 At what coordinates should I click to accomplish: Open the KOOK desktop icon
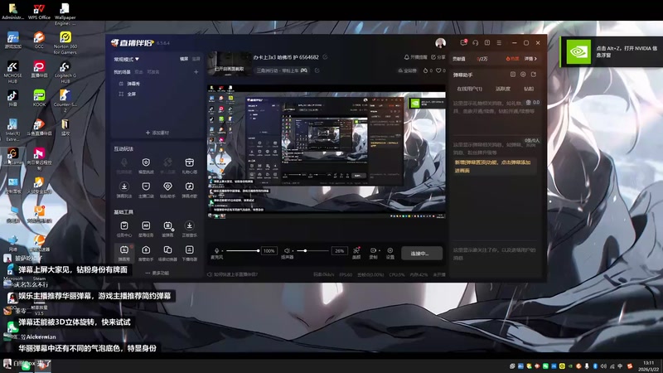[39, 98]
